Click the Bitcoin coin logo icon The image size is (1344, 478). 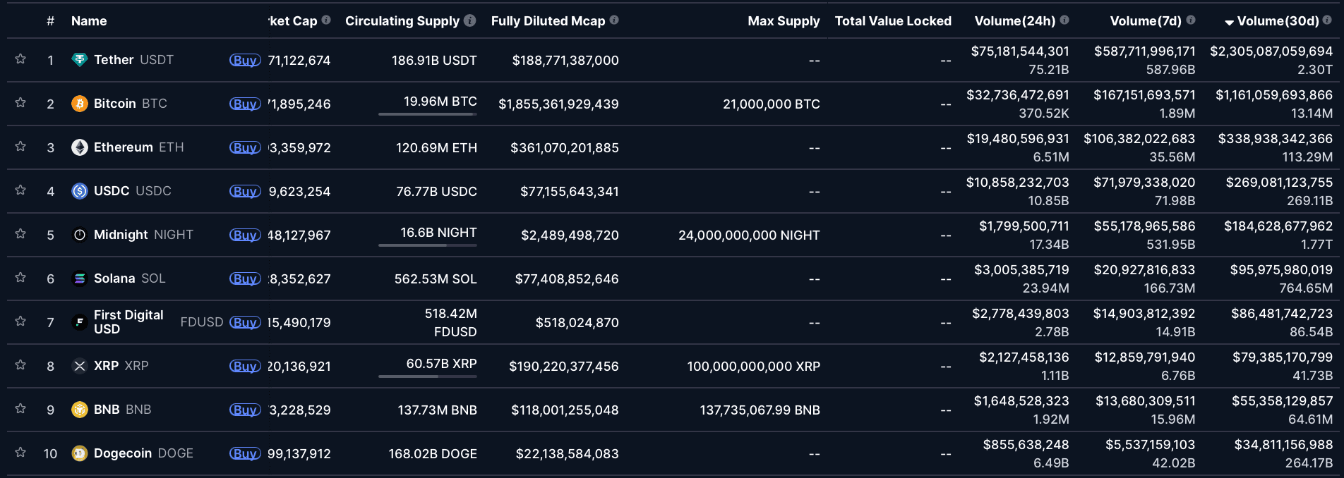click(x=80, y=104)
